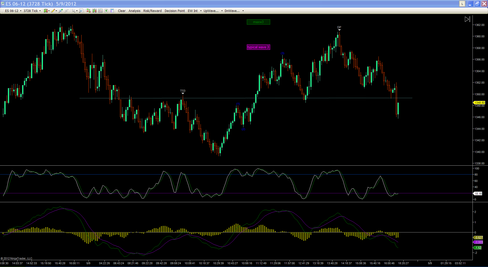Open the Analysis toolbar item
The height and width of the screenshot is (267, 488).
coord(134,11)
